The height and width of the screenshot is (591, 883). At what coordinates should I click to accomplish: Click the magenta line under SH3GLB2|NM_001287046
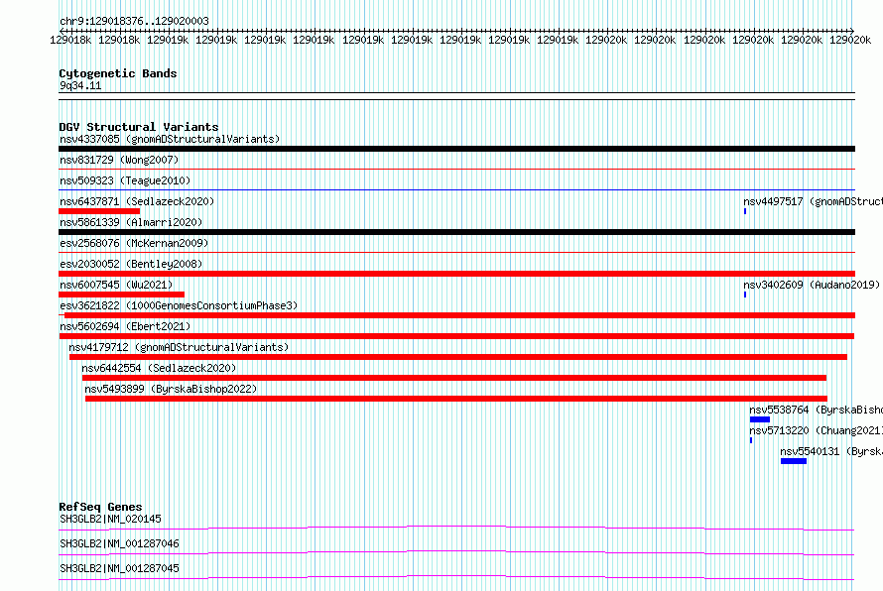456,552
